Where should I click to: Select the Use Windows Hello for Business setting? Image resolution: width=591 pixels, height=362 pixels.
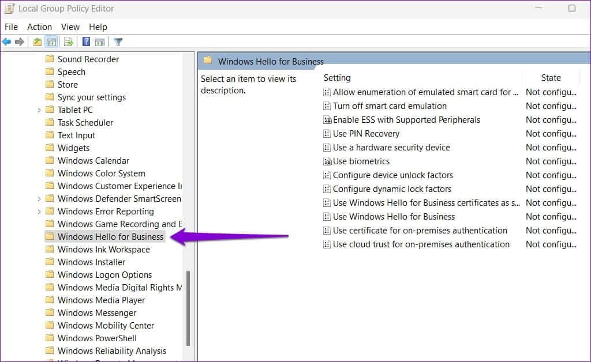(x=394, y=217)
